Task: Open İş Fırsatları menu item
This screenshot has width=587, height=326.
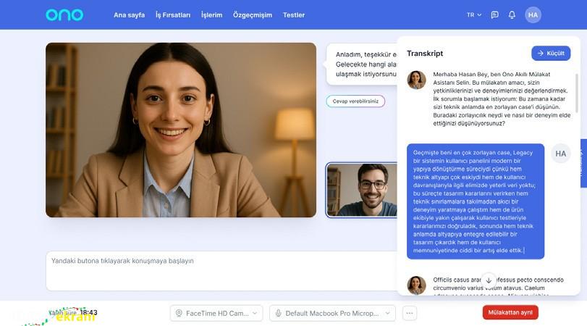Action: coord(173,15)
